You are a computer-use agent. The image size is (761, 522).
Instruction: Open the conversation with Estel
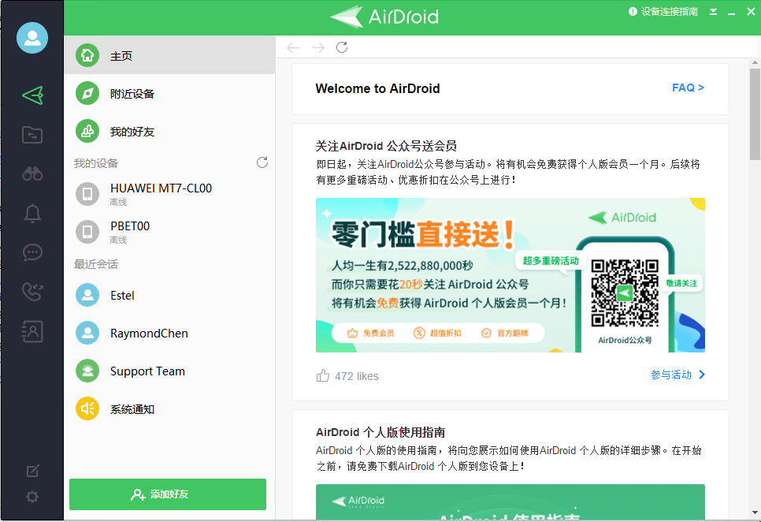[169, 295]
